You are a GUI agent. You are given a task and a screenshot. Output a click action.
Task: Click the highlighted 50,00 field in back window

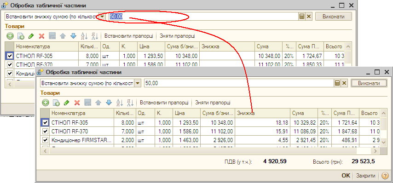(x=204, y=17)
